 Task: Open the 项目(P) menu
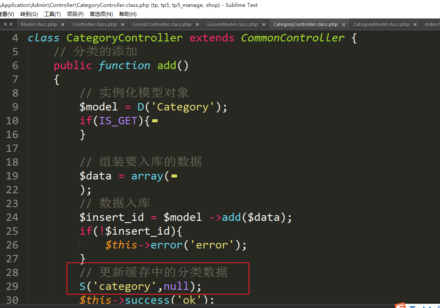(x=75, y=14)
